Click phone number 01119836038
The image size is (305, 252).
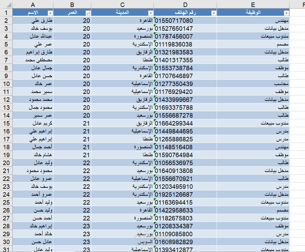click(x=185, y=44)
